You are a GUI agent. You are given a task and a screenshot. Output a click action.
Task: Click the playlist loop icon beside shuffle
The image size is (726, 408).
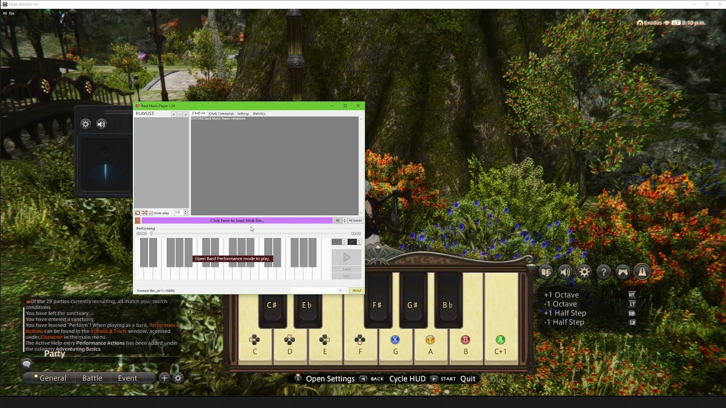[137, 212]
